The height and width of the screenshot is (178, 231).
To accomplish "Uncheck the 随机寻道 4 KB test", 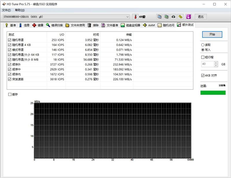I will 10,45.
